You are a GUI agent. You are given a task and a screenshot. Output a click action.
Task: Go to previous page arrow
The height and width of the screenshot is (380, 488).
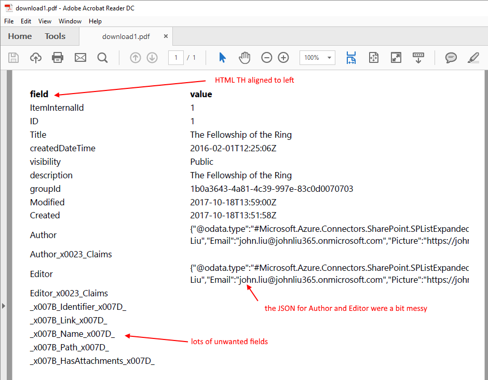point(135,58)
